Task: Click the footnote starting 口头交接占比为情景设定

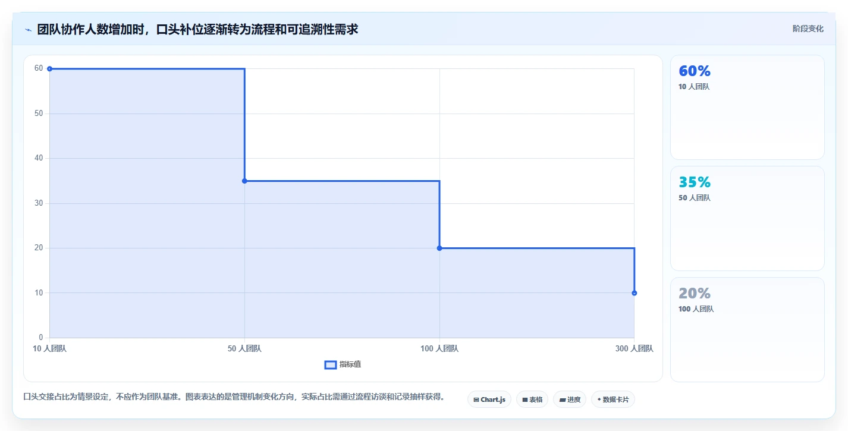Action: coord(234,397)
